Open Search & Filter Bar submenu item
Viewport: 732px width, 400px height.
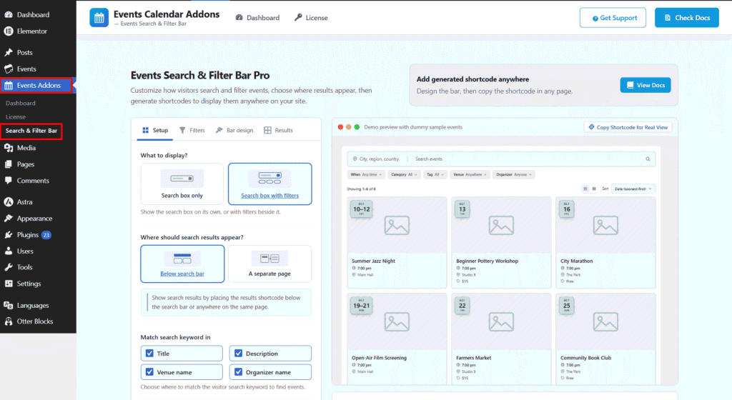point(31,131)
